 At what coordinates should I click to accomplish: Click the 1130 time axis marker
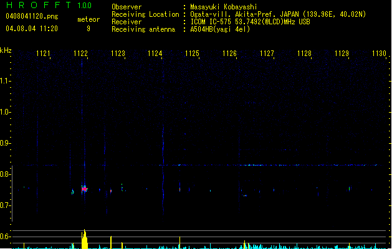pos(380,53)
